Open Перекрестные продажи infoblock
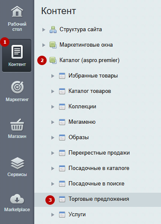This screenshot has height=224, width=161. [99, 153]
